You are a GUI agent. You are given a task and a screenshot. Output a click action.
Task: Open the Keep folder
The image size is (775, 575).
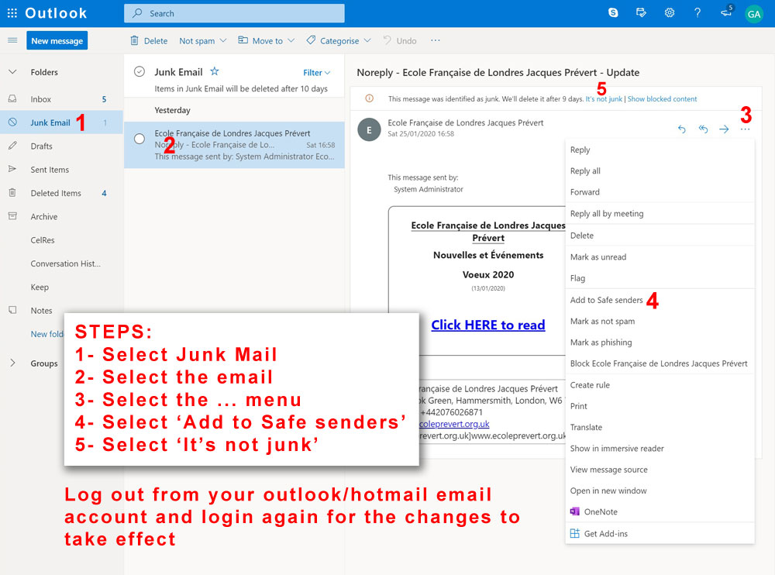61,287
